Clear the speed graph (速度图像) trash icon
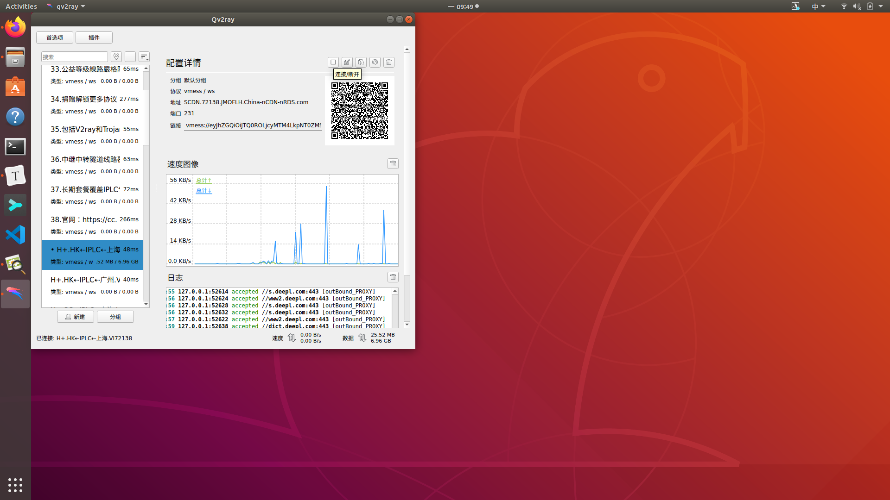Viewport: 890px width, 500px height. coord(393,163)
